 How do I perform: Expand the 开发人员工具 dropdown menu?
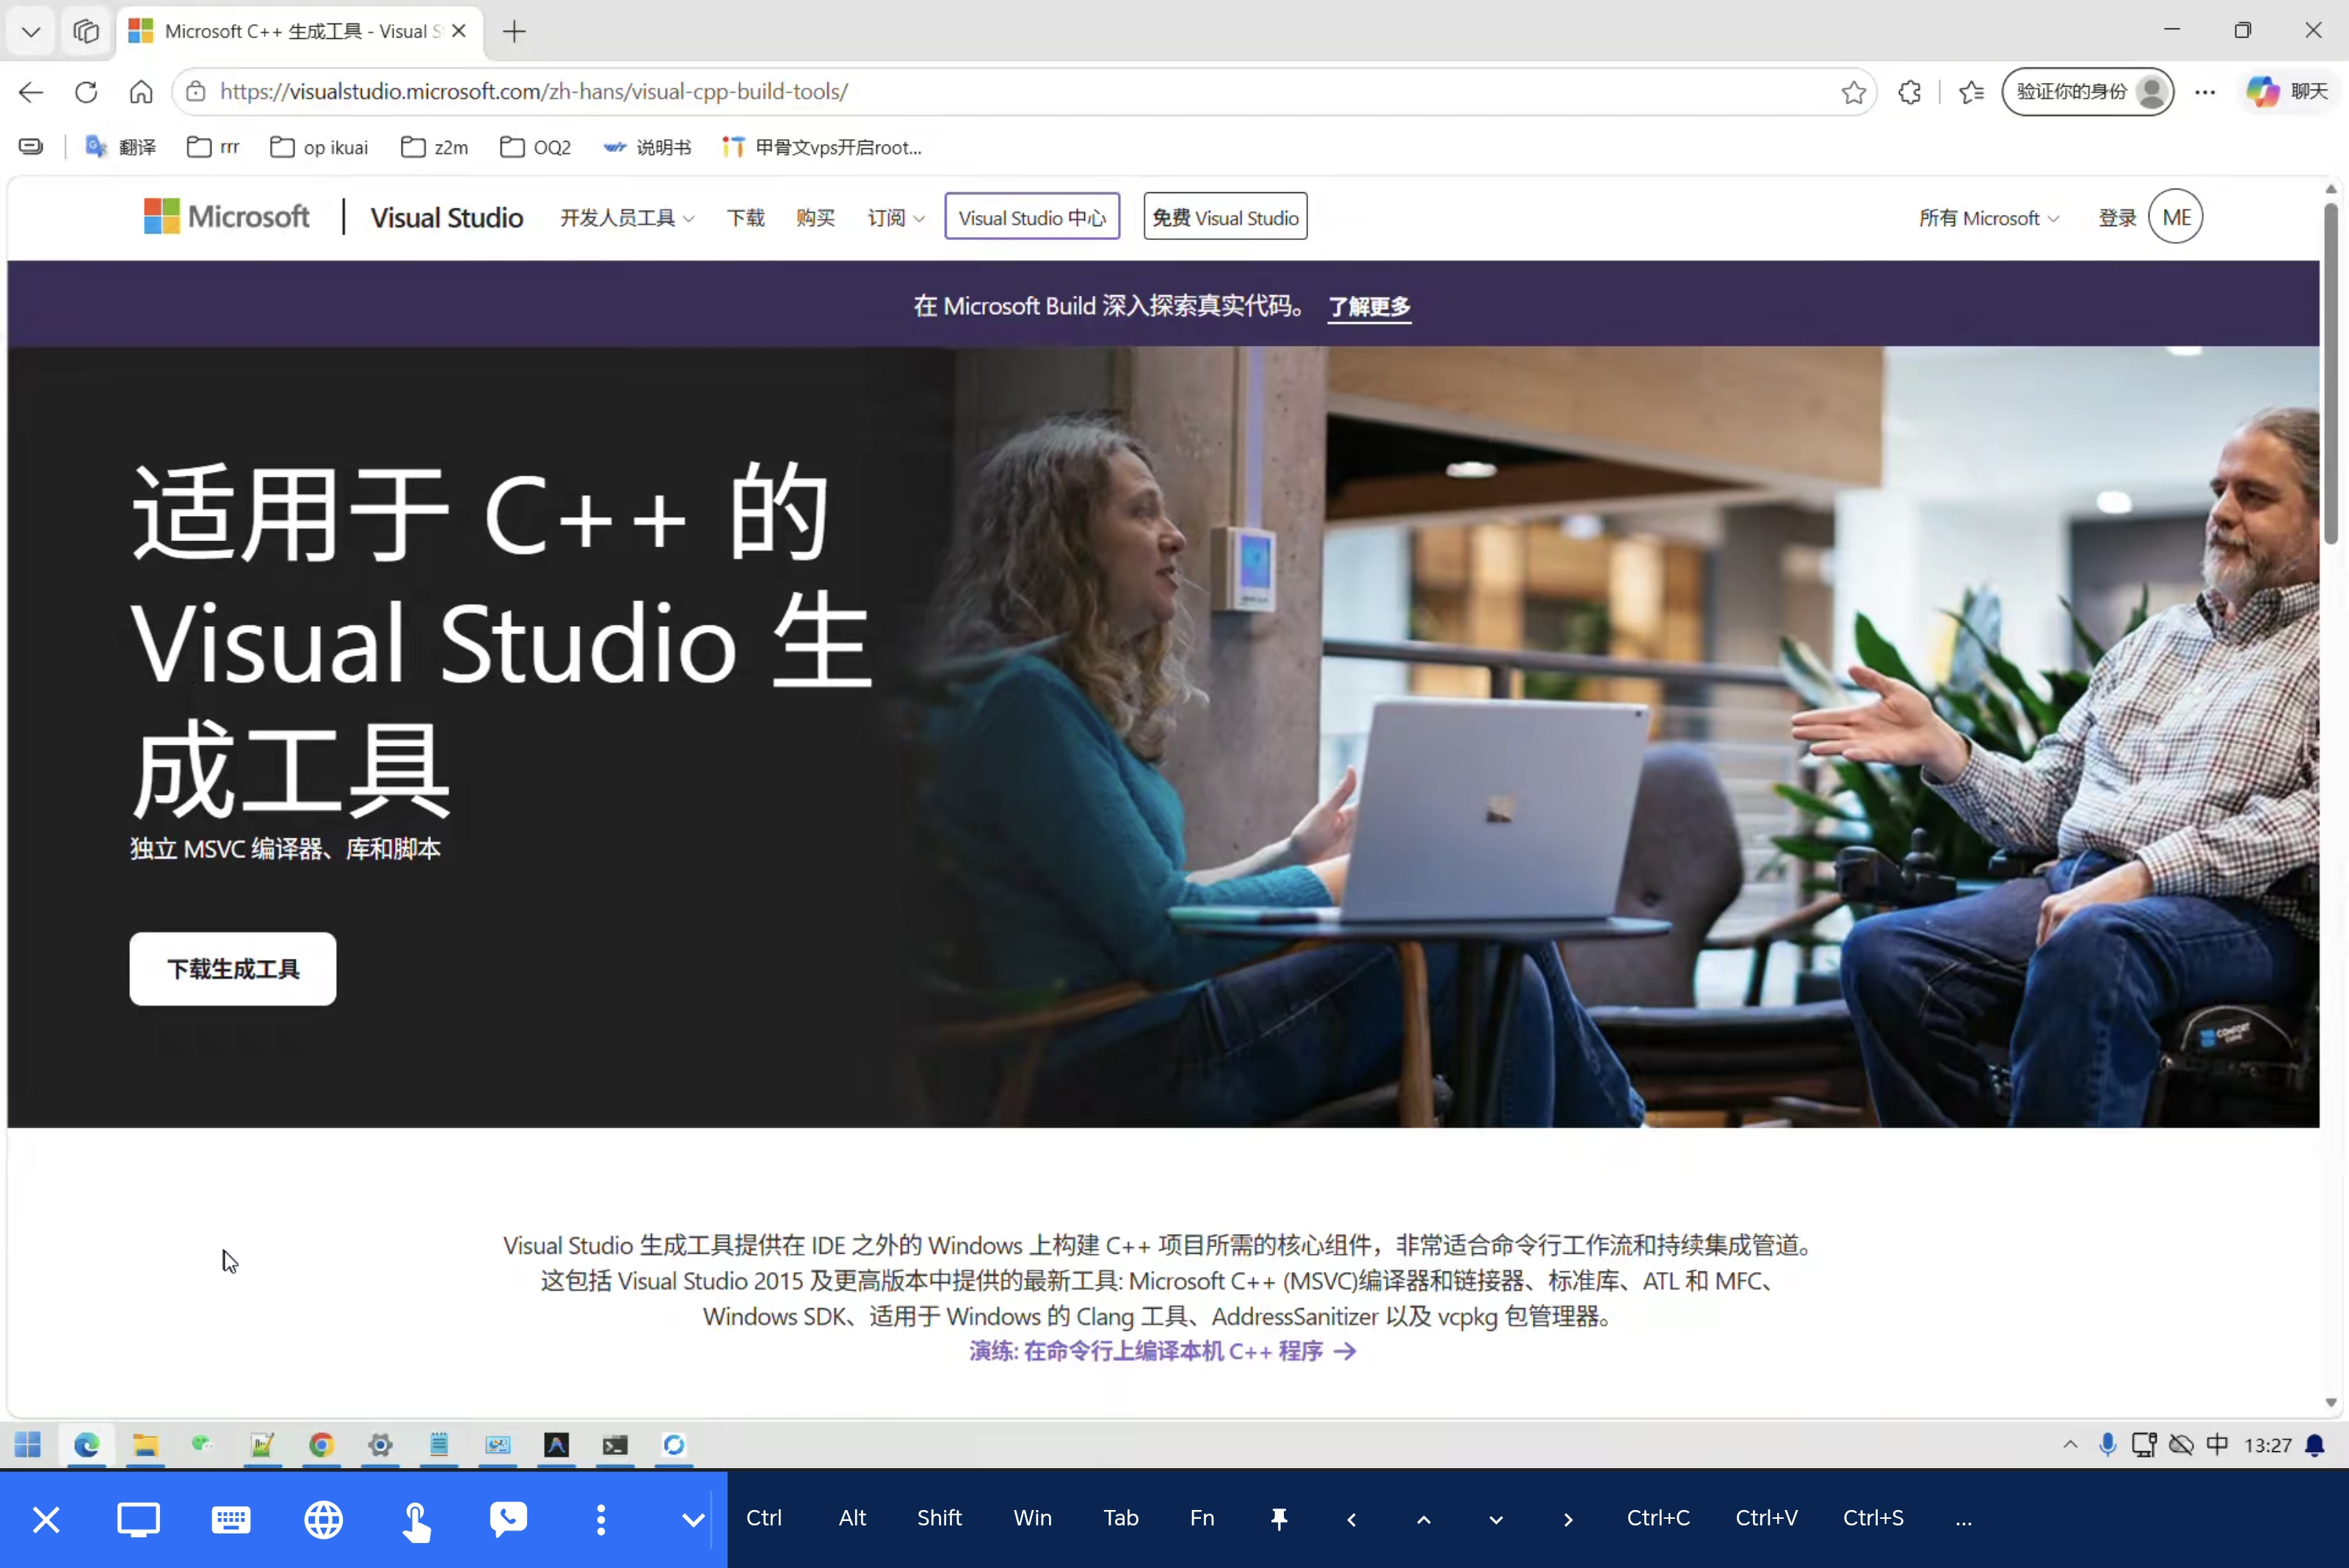627,218
